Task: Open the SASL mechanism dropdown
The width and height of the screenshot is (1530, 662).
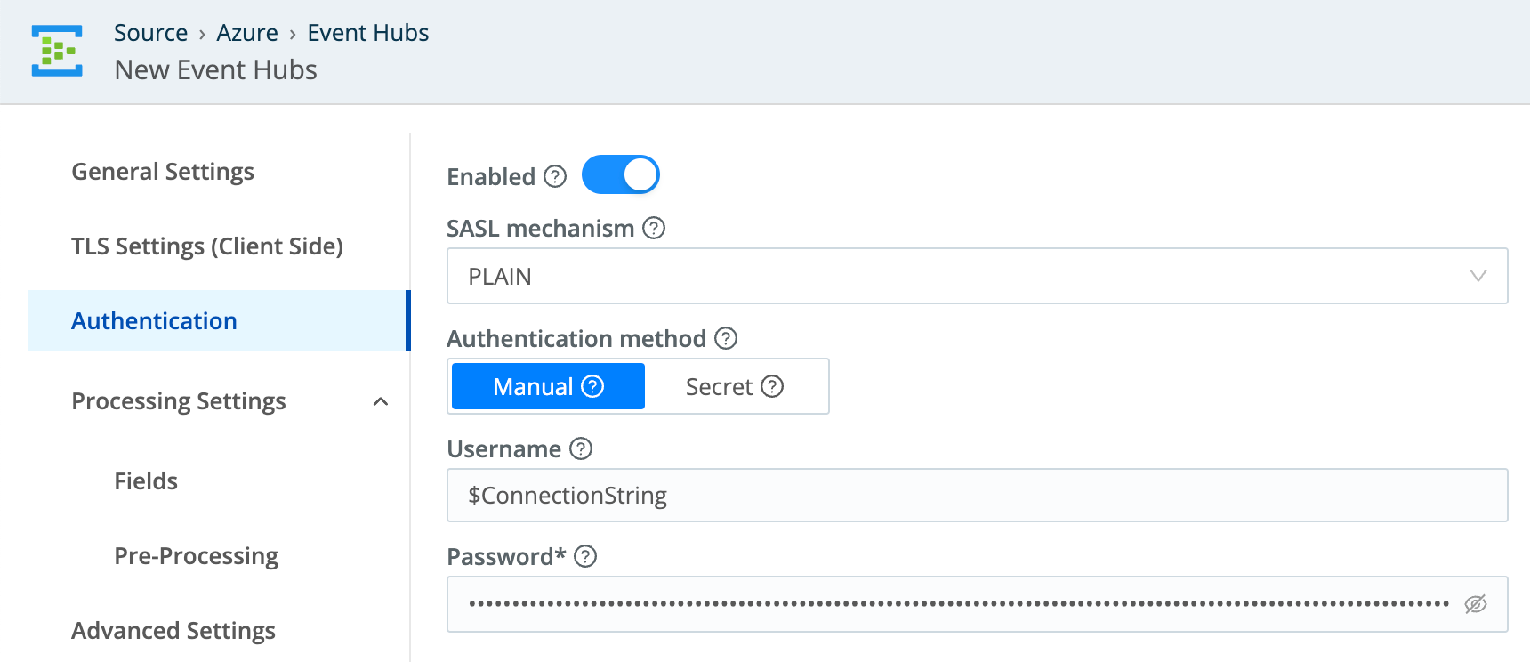Action: [x=1478, y=276]
